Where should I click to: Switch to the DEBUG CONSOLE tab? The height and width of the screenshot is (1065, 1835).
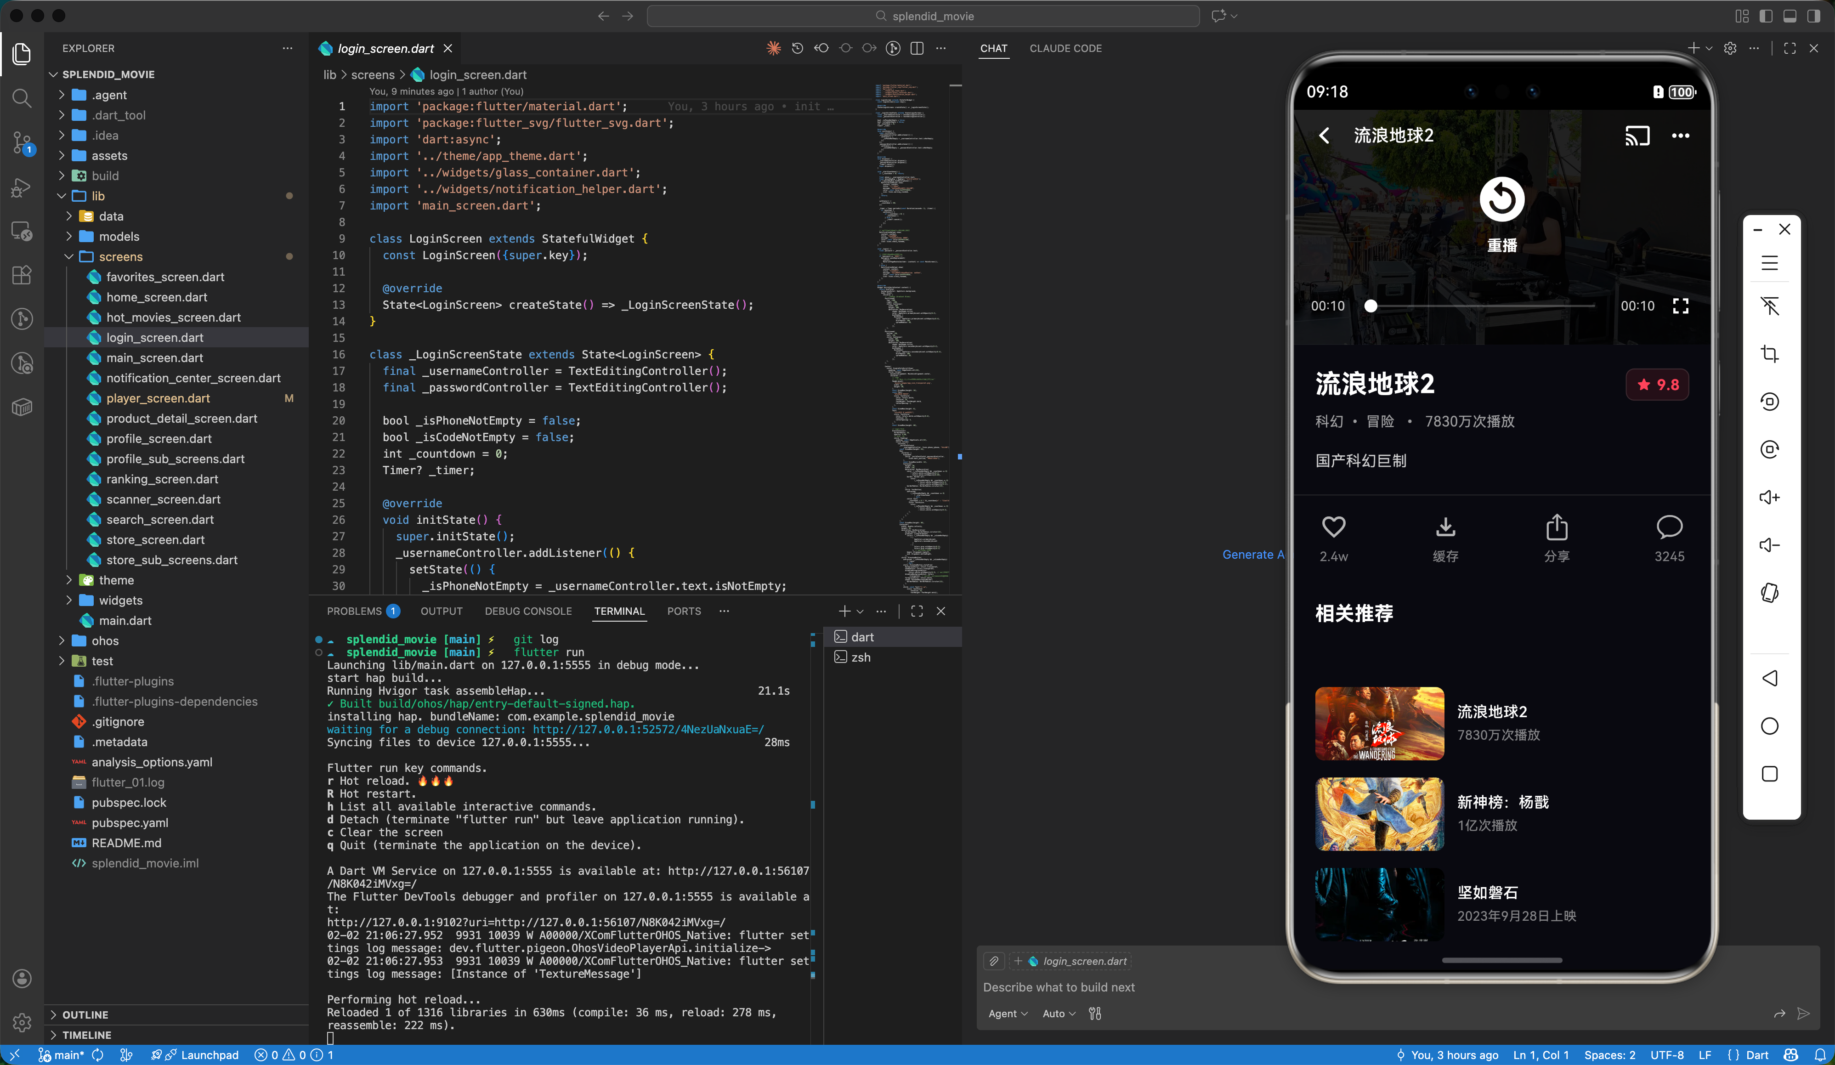(x=528, y=612)
